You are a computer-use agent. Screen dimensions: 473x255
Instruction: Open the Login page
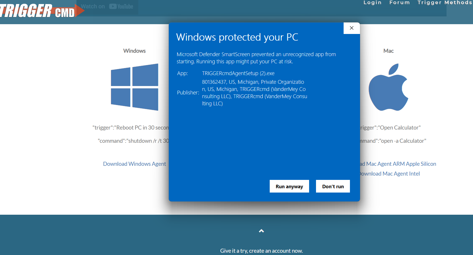click(372, 3)
